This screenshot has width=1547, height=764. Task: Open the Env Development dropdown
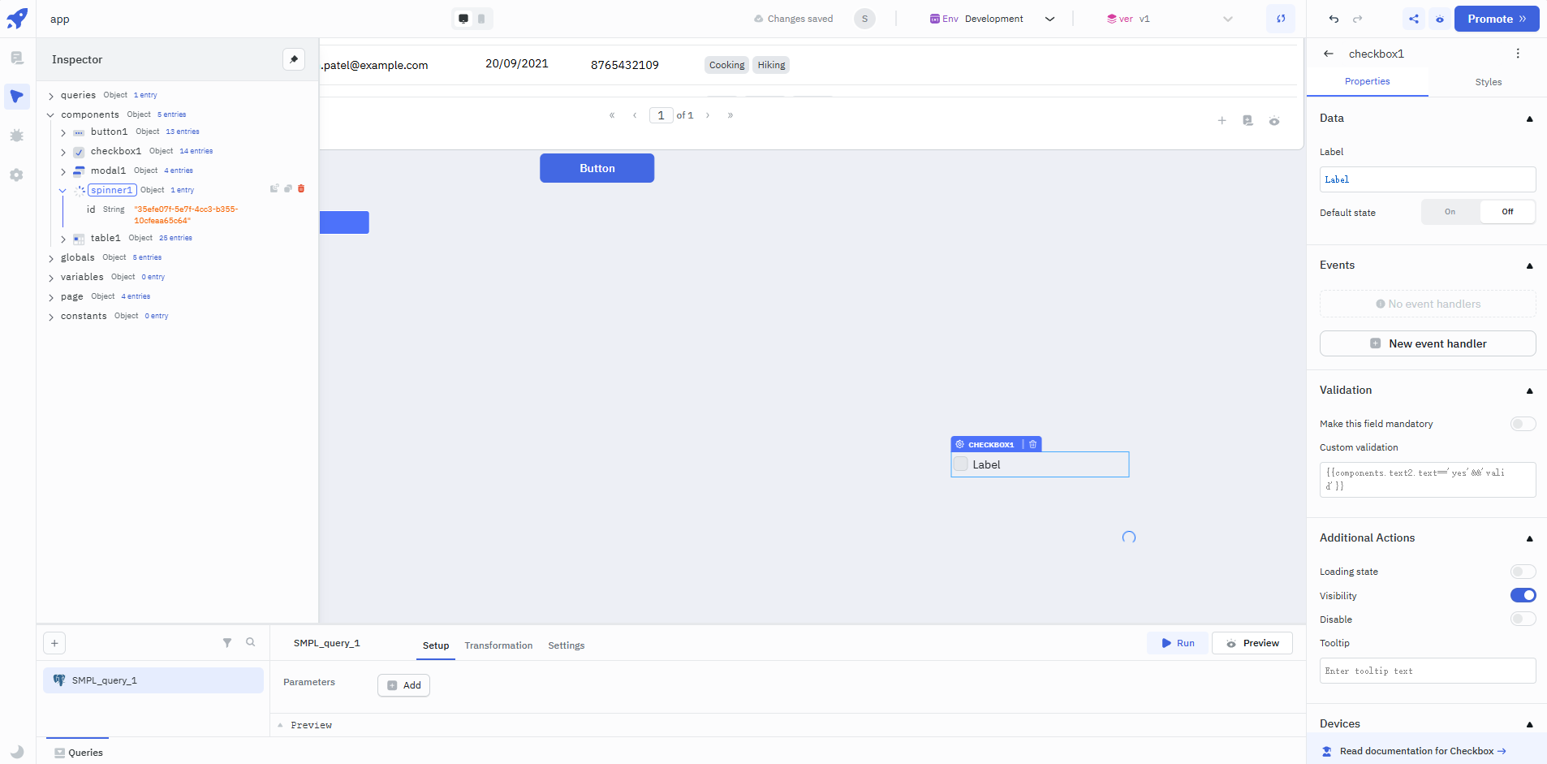[x=992, y=19]
